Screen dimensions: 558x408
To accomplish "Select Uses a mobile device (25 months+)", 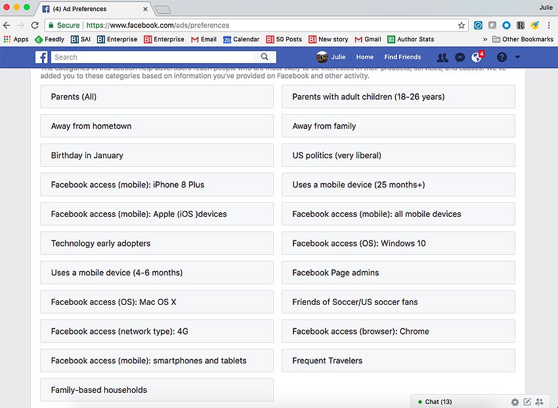I will 398,185.
